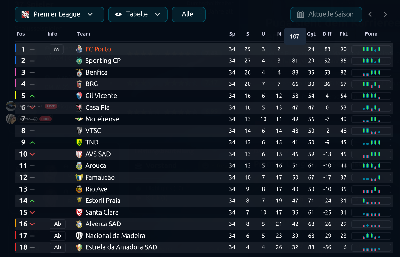Open the Tabelle view dropdown
400x257 pixels.
coord(138,14)
